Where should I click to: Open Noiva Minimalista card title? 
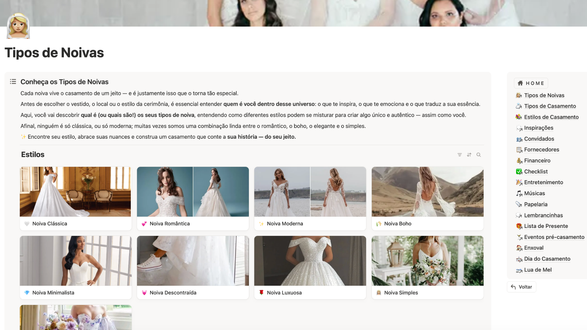53,293
